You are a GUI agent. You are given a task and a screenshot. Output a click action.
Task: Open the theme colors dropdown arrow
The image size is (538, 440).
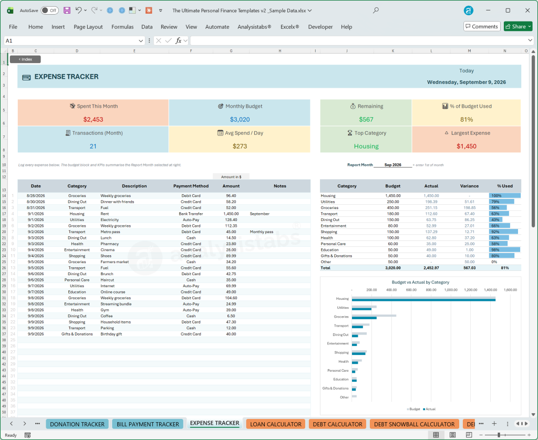click(139, 11)
